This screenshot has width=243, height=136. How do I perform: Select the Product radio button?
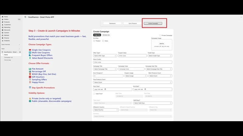coord(94,41)
